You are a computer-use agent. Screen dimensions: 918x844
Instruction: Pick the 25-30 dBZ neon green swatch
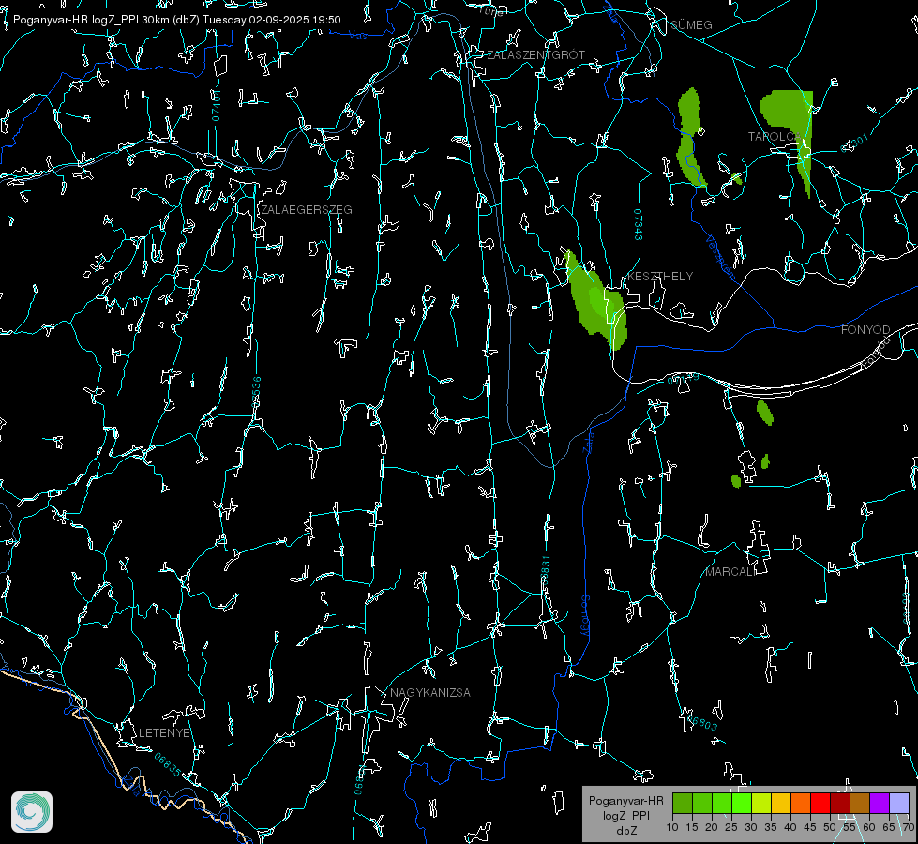pyautogui.click(x=742, y=804)
